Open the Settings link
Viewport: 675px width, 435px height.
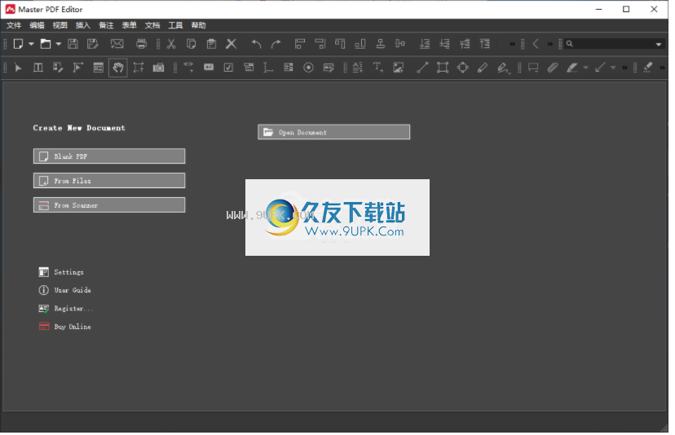[x=61, y=272]
